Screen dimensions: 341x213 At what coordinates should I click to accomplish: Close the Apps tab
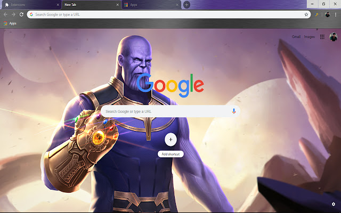(177, 5)
